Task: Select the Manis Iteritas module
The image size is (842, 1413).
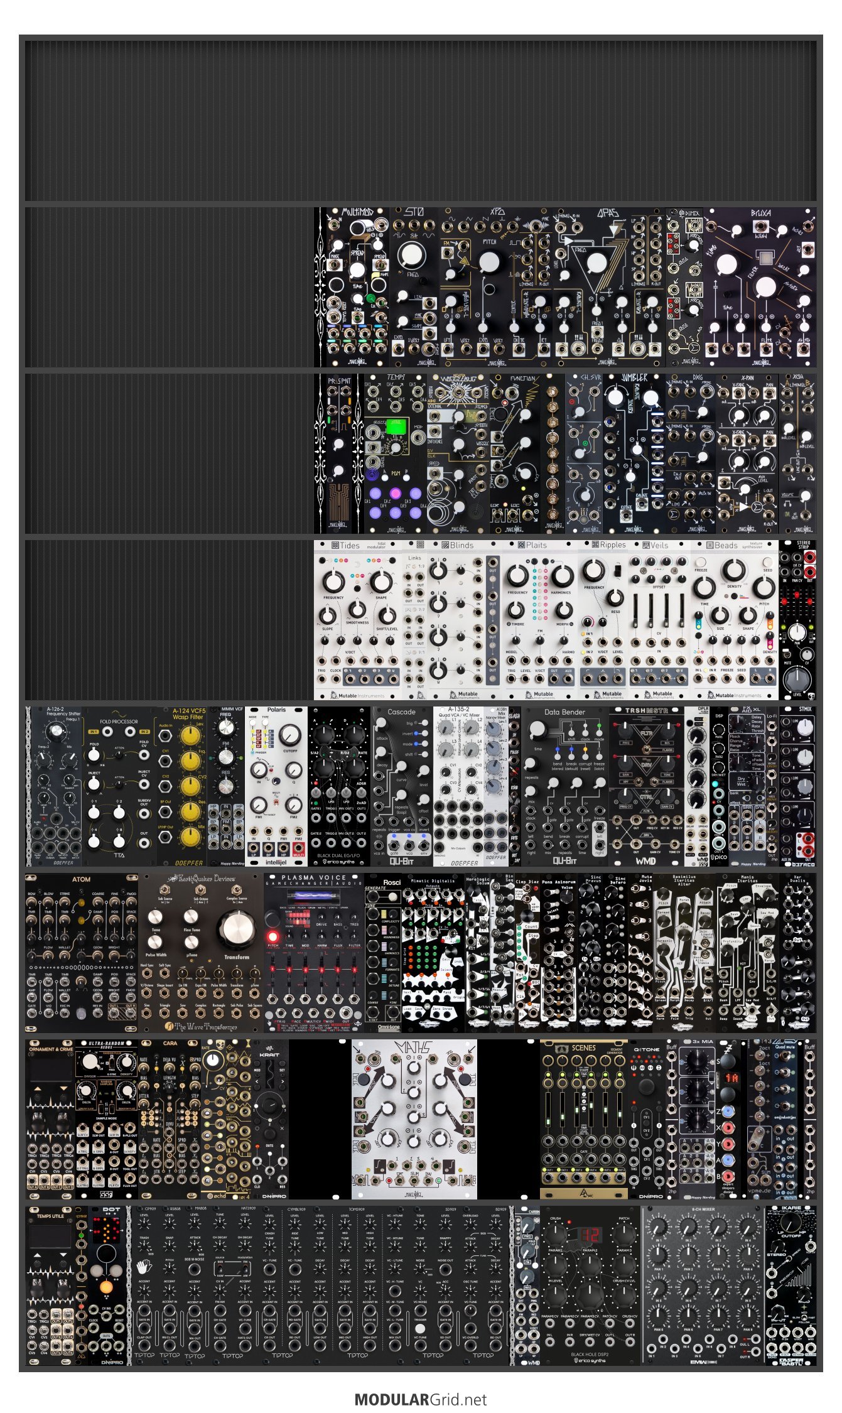Action: 747,953
